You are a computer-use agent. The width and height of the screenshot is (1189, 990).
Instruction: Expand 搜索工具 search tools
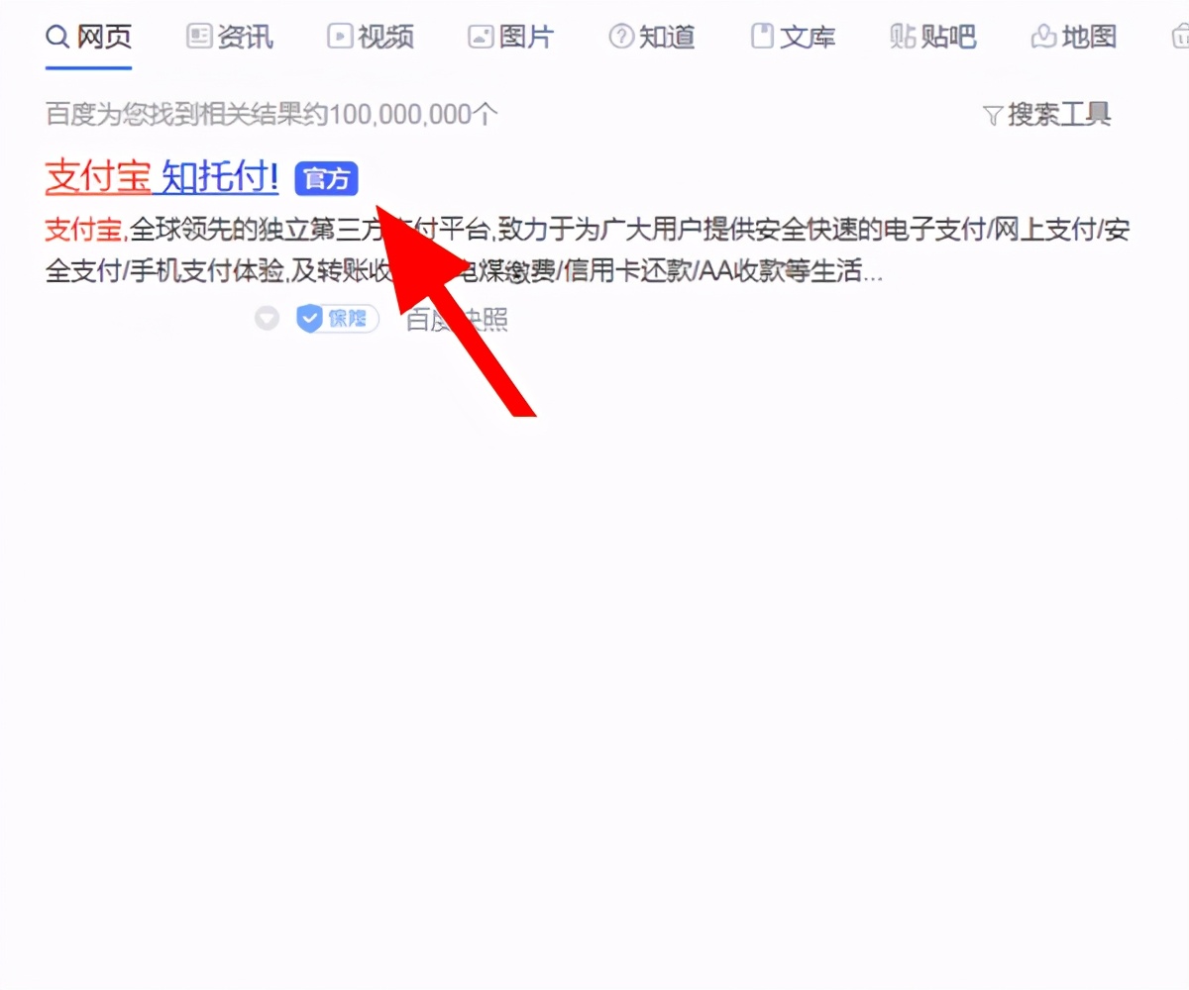[x=1056, y=115]
